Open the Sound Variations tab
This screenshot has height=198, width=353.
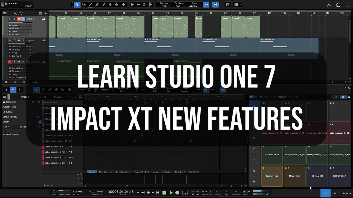[x=123, y=172]
